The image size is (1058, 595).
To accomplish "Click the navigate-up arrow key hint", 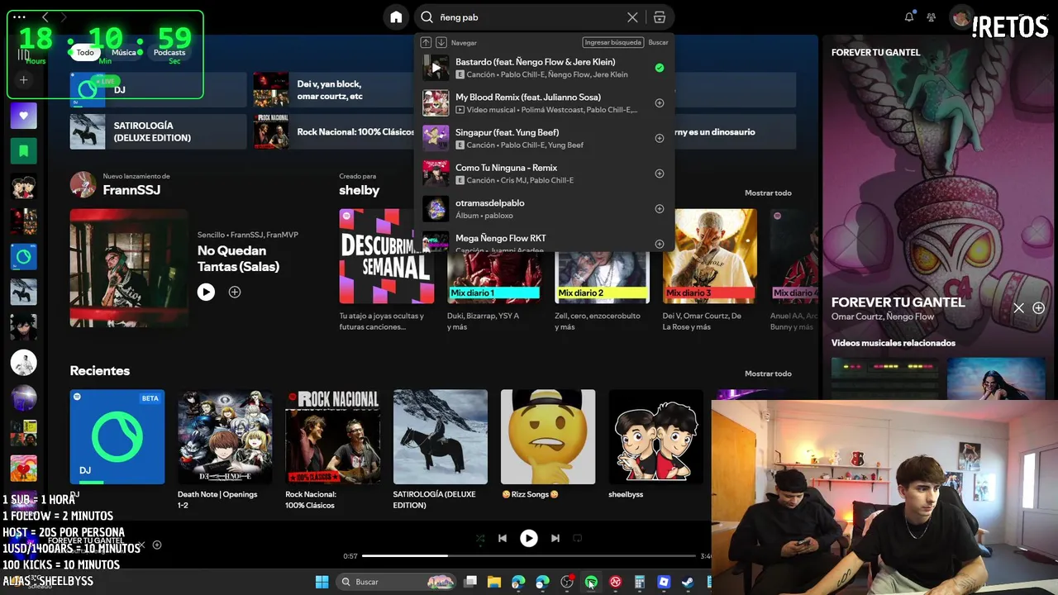I will pyautogui.click(x=426, y=42).
